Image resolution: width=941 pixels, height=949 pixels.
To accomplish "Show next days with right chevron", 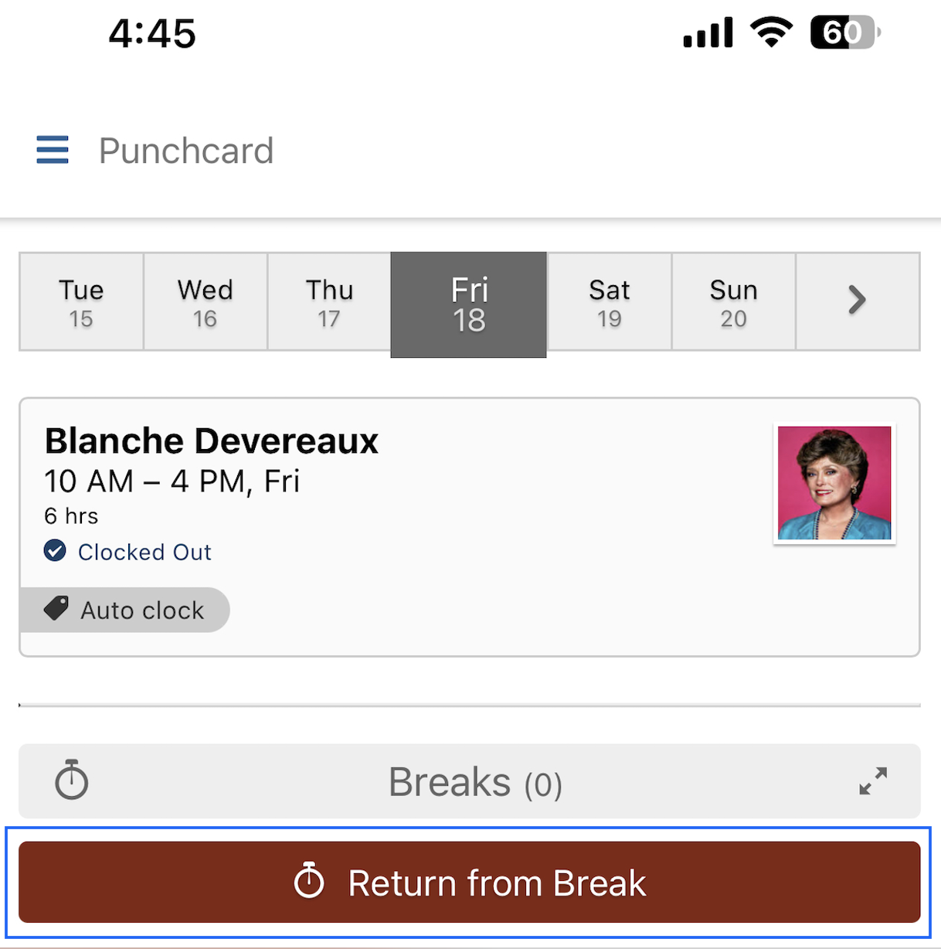I will coord(858,301).
